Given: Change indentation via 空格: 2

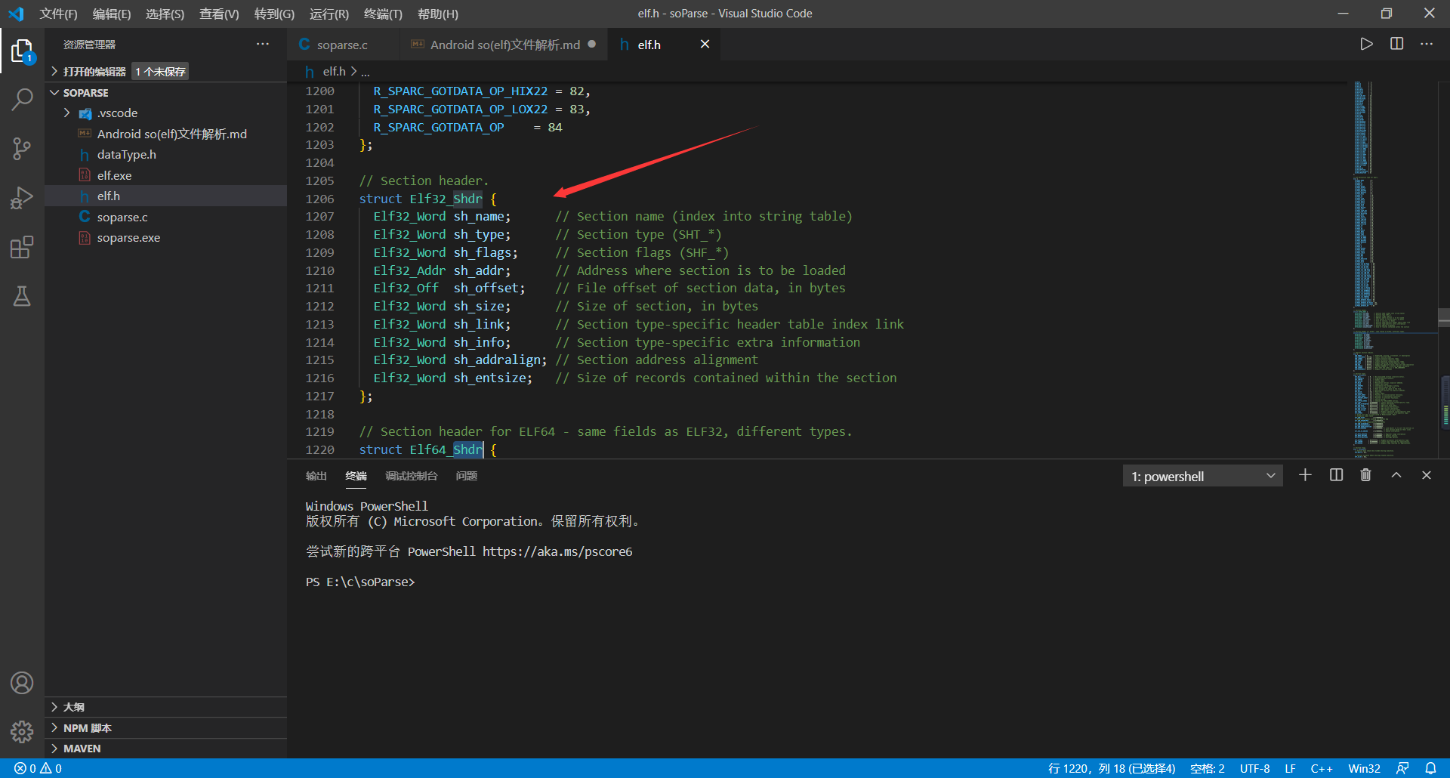Looking at the screenshot, I should coord(1208,768).
